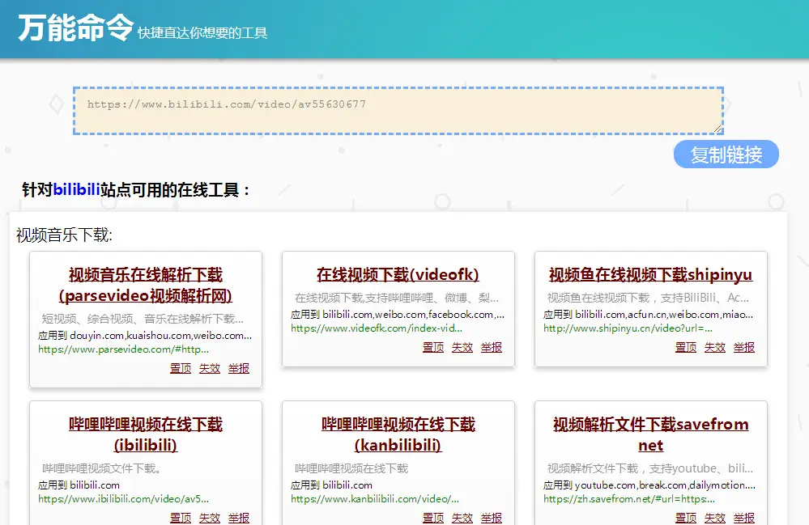The width and height of the screenshot is (809, 525).
Task: Click 失效 on the kanbilibili card
Action: (x=462, y=518)
